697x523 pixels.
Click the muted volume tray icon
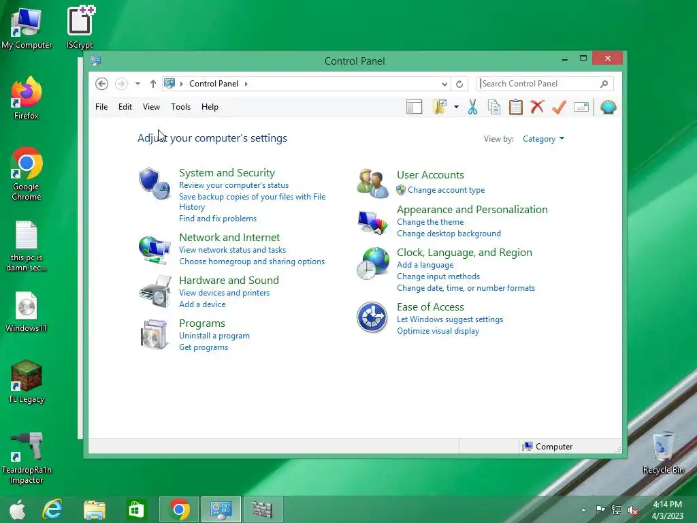[x=632, y=510]
